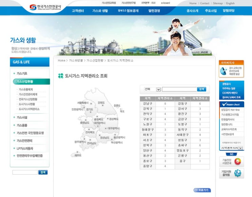252x197 pixels.
Task: Open the 사이버지사 banner globe icon
Action: (x=224, y=71)
